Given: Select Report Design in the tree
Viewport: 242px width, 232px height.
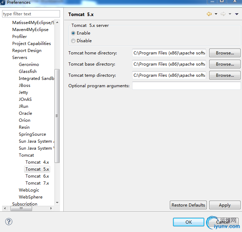Looking at the screenshot, I should [x=27, y=51].
